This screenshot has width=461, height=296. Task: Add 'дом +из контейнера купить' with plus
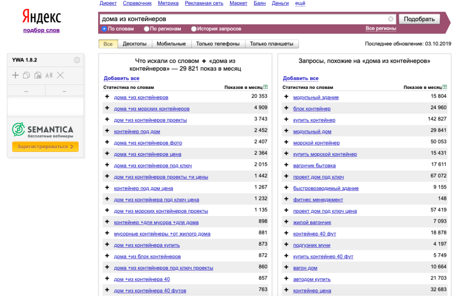click(x=107, y=245)
